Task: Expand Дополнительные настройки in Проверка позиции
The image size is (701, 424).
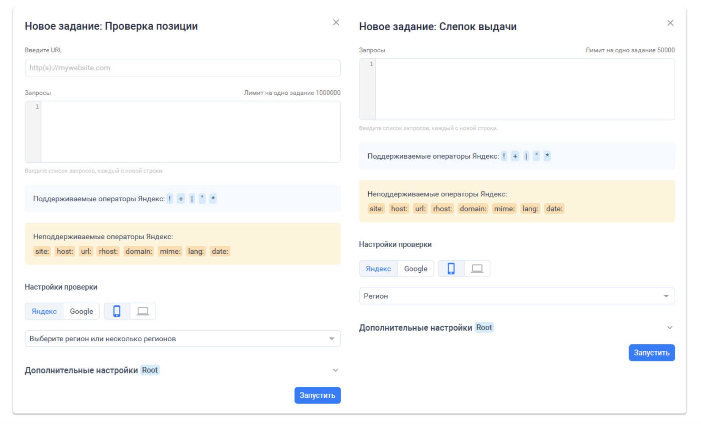Action: 335,370
